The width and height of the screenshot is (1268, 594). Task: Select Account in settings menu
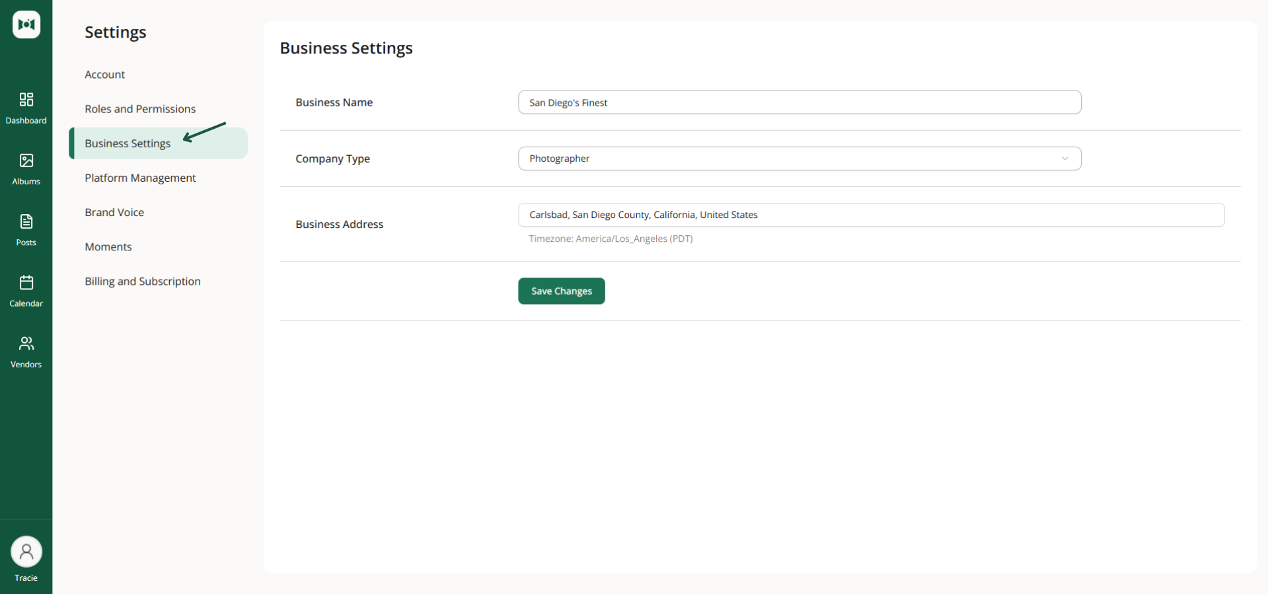pos(104,75)
